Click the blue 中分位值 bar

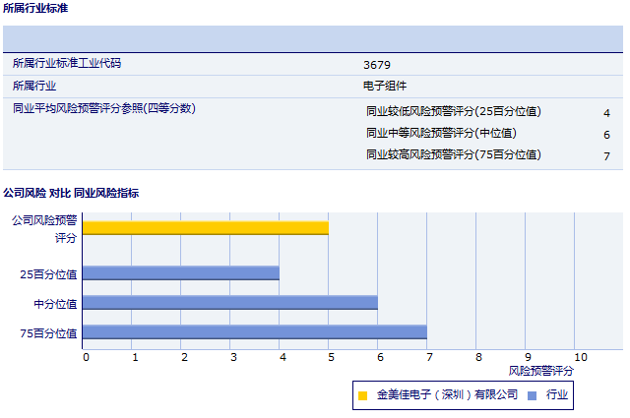[x=229, y=303]
